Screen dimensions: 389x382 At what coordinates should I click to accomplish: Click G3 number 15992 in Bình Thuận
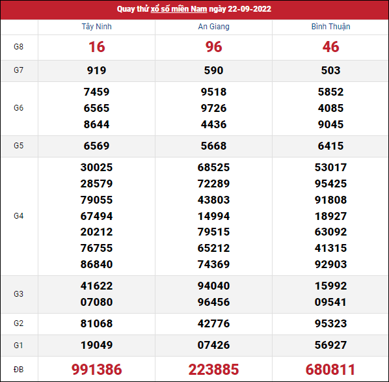[330, 286]
